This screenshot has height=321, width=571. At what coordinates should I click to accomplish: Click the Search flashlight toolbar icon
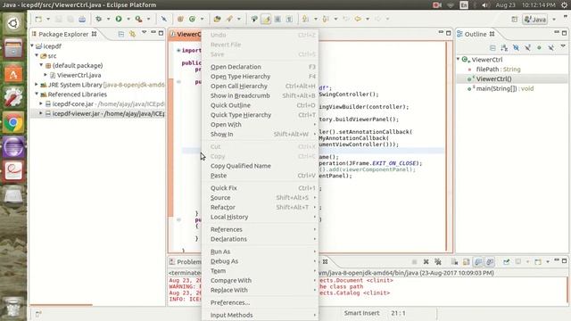229,19
